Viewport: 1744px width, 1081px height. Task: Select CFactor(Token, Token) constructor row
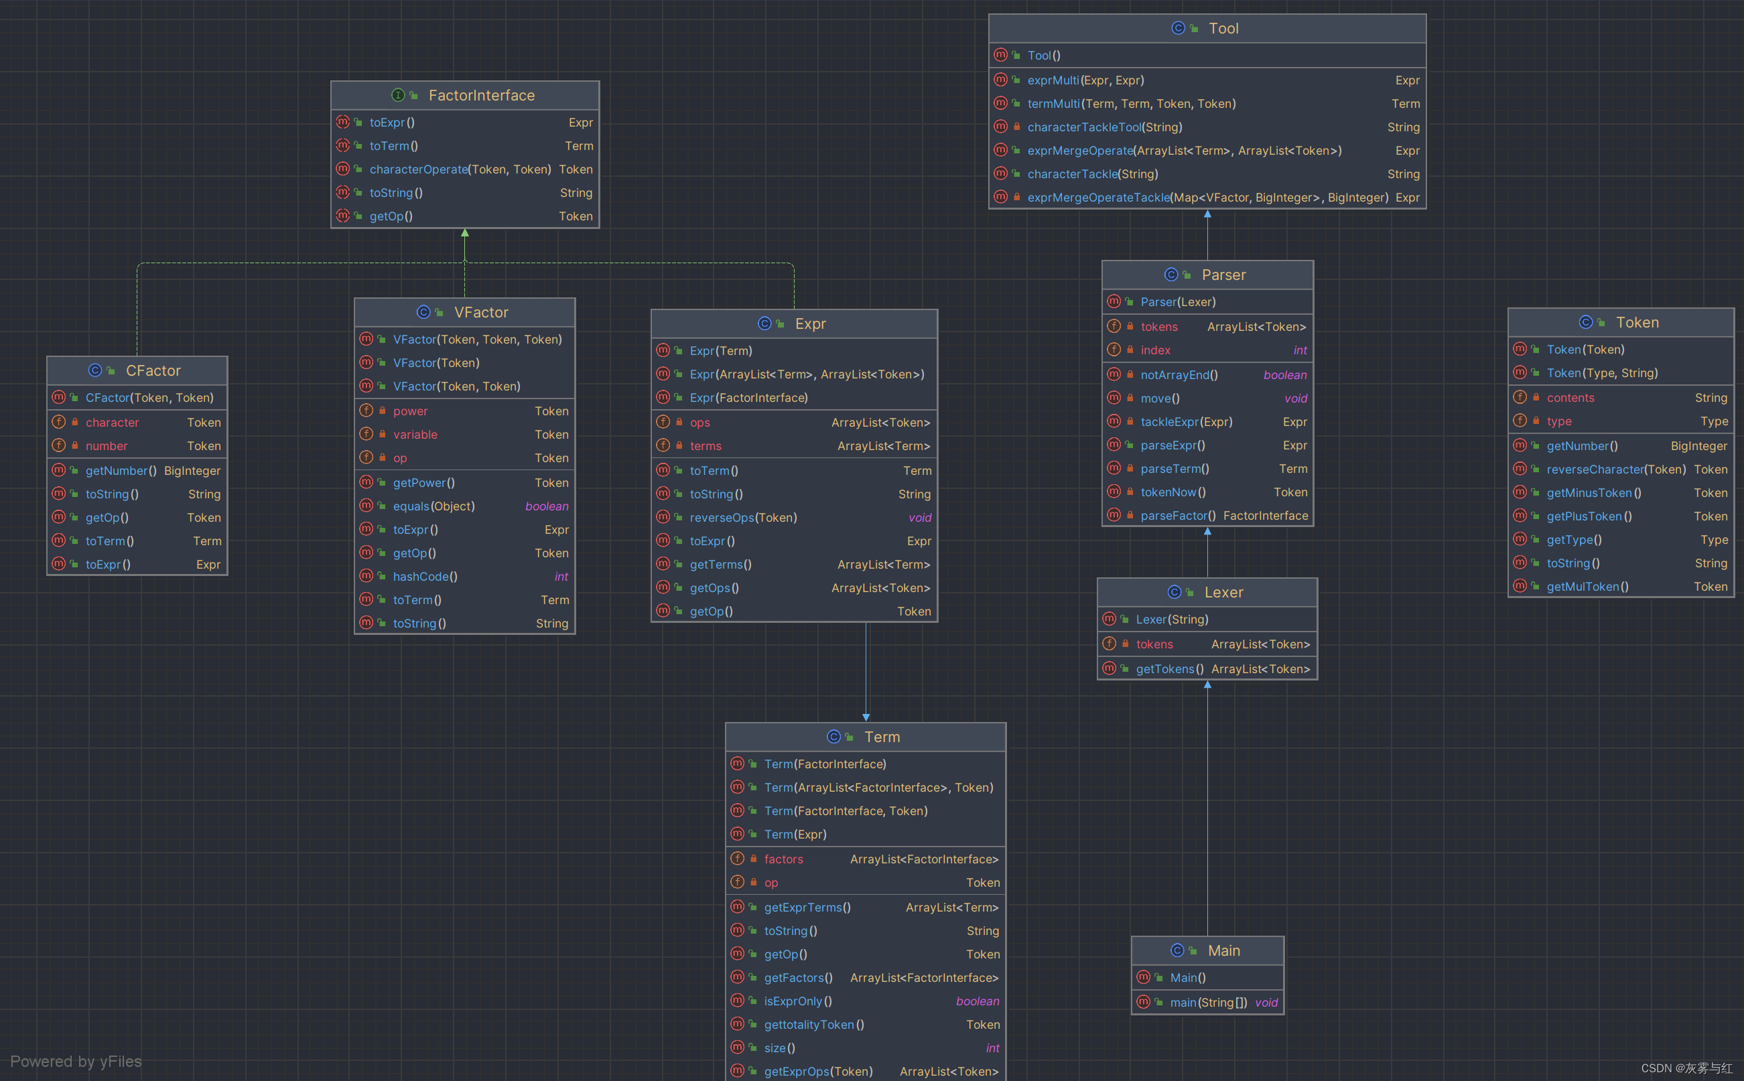point(137,398)
